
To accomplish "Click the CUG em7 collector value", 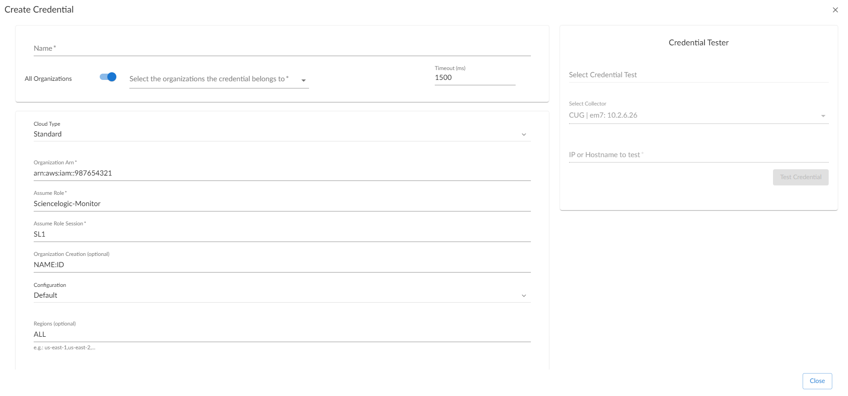I will 603,115.
